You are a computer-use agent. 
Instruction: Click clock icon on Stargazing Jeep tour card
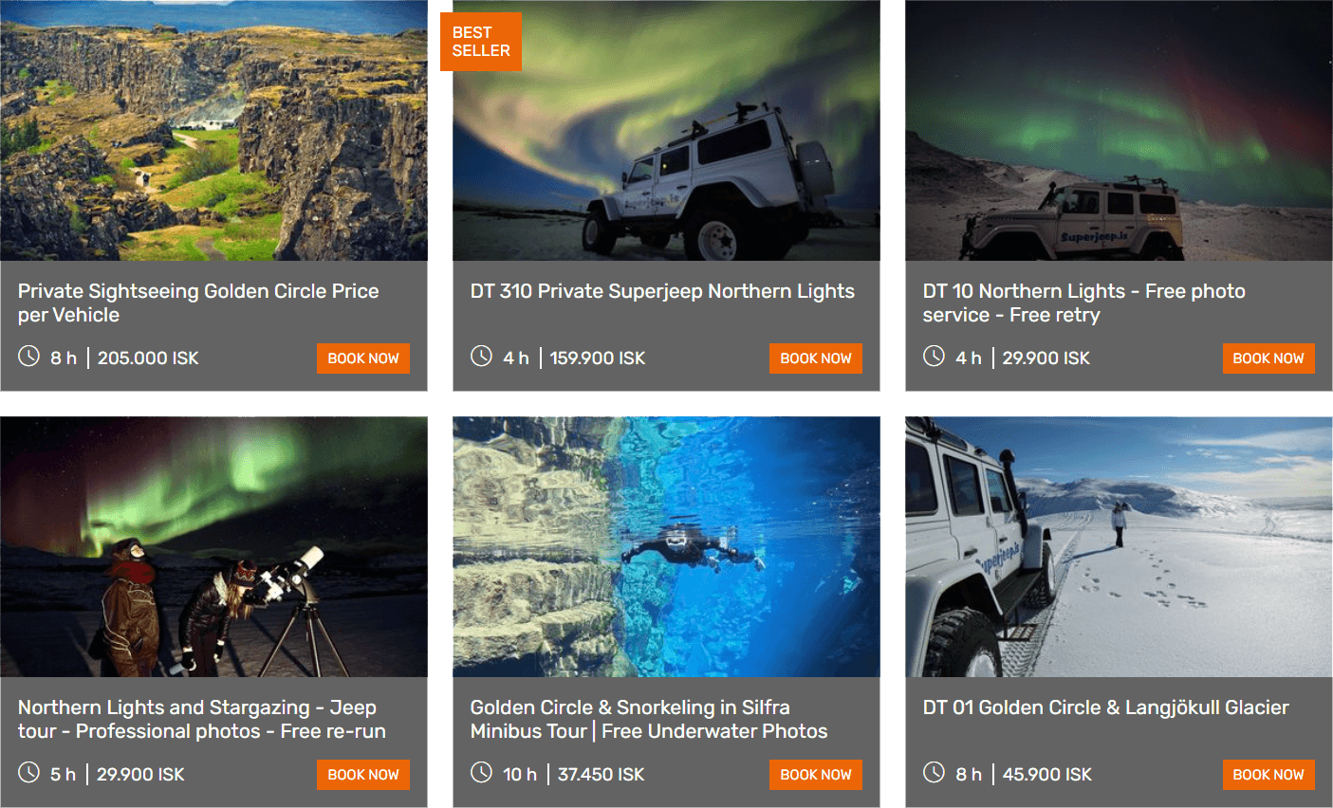pos(29,773)
